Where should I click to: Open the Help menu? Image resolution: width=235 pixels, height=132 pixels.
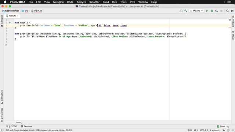(154, 2)
